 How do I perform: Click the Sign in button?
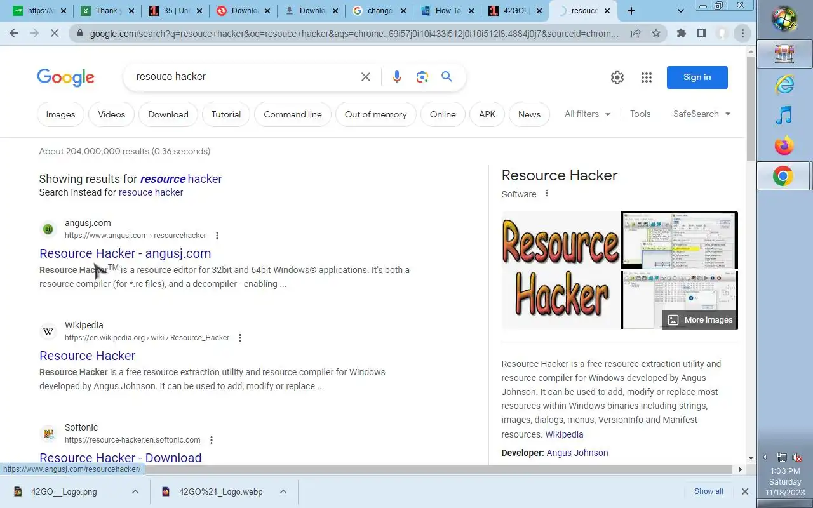(x=697, y=77)
